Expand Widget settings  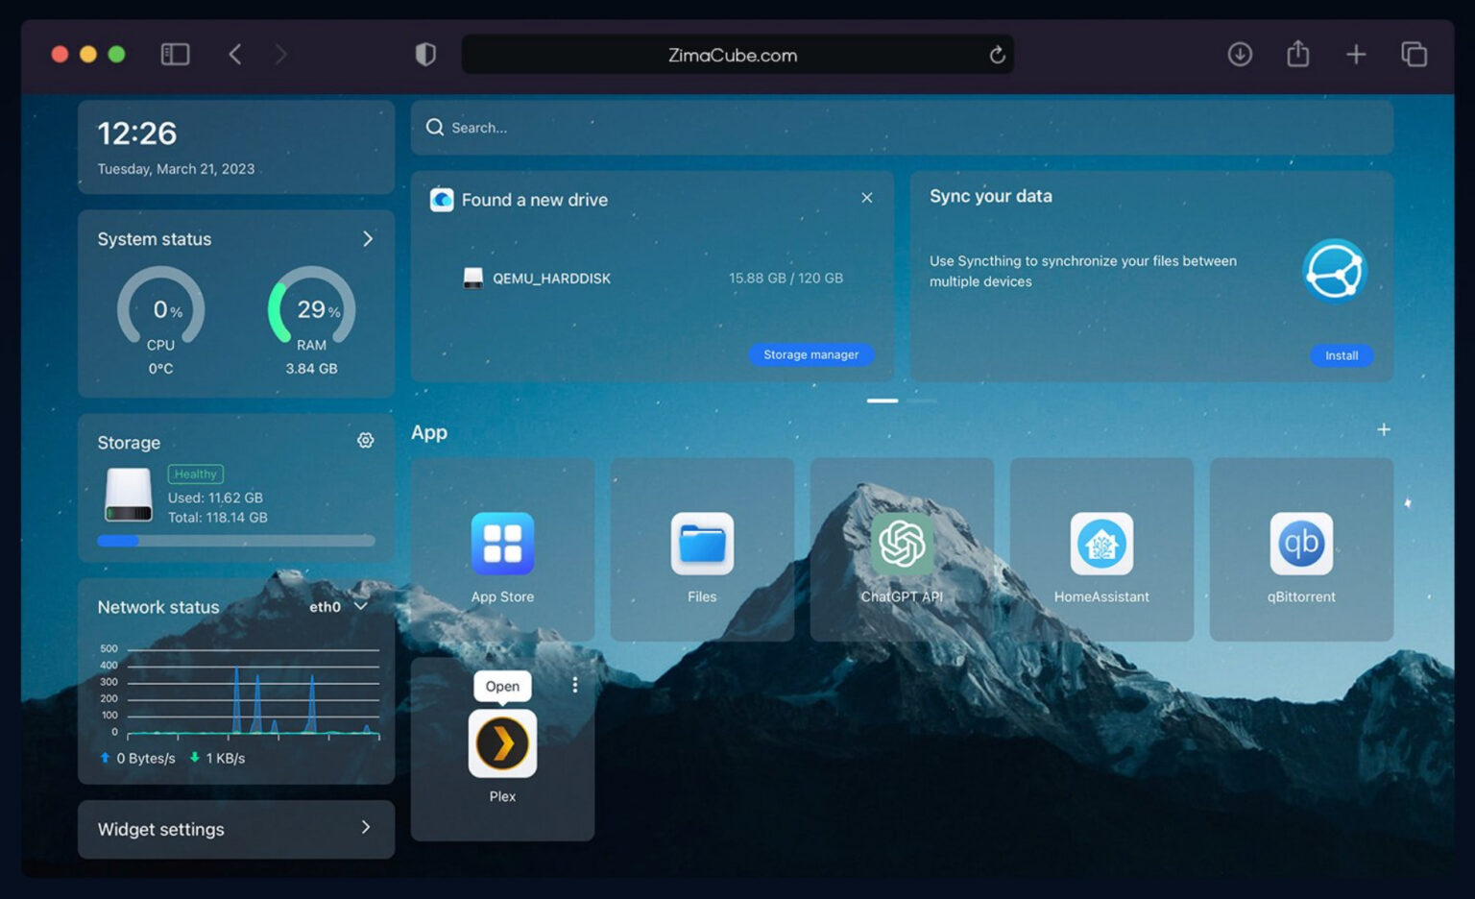pyautogui.click(x=366, y=827)
